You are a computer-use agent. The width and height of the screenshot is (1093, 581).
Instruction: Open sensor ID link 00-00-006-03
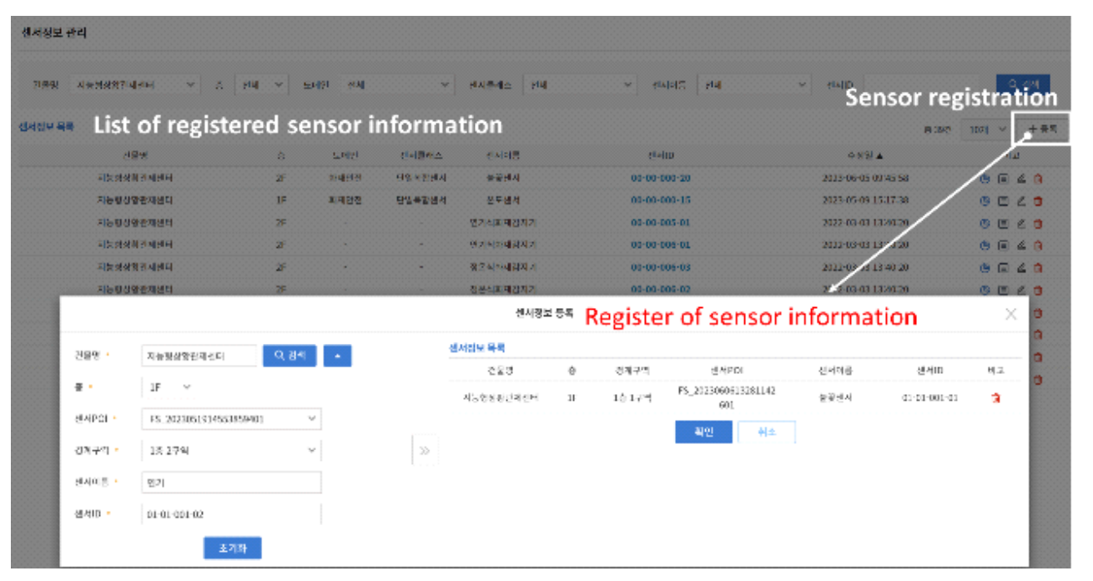(660, 268)
